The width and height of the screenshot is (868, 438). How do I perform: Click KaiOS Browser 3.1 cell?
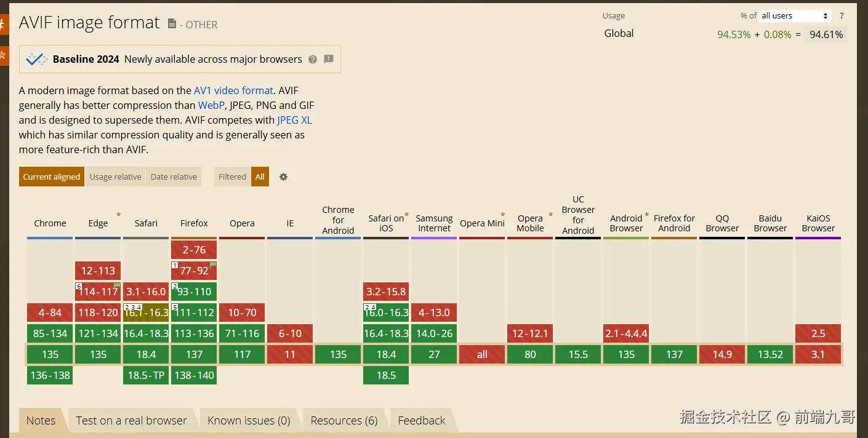tap(818, 354)
